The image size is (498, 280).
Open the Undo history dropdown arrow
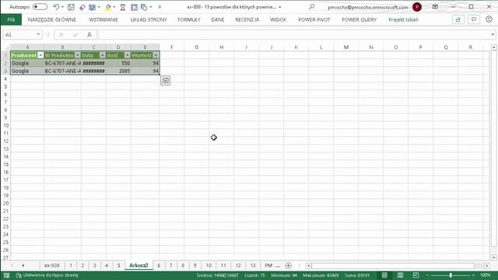pyautogui.click(x=62, y=7)
